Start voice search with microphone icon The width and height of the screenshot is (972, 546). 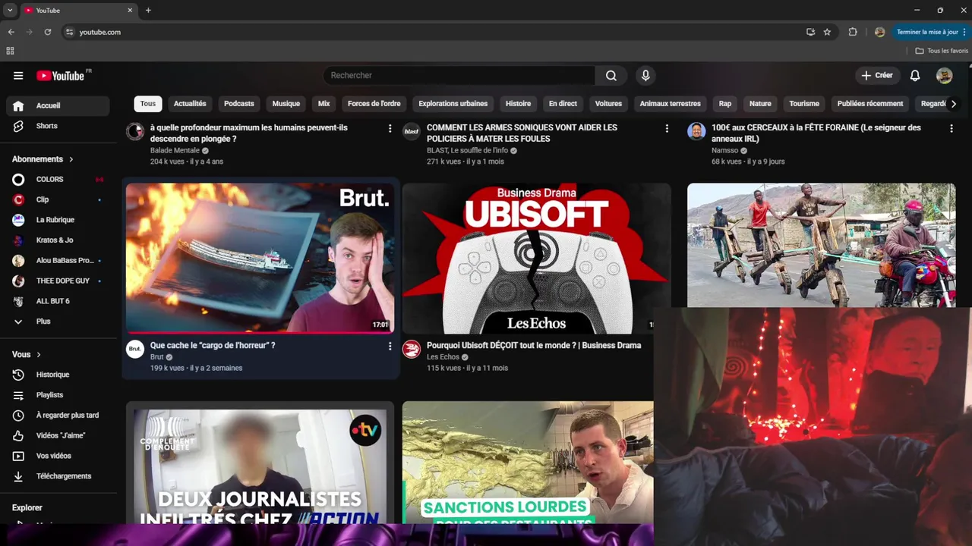645,75
